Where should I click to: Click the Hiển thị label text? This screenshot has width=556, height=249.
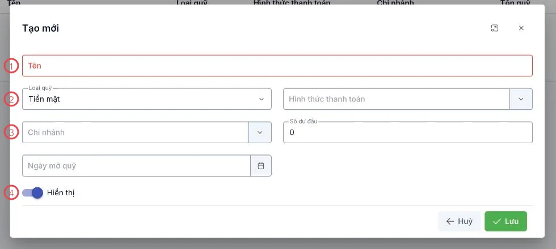click(x=61, y=193)
